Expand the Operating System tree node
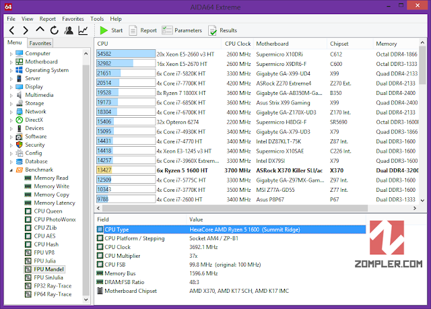 (x=11, y=70)
